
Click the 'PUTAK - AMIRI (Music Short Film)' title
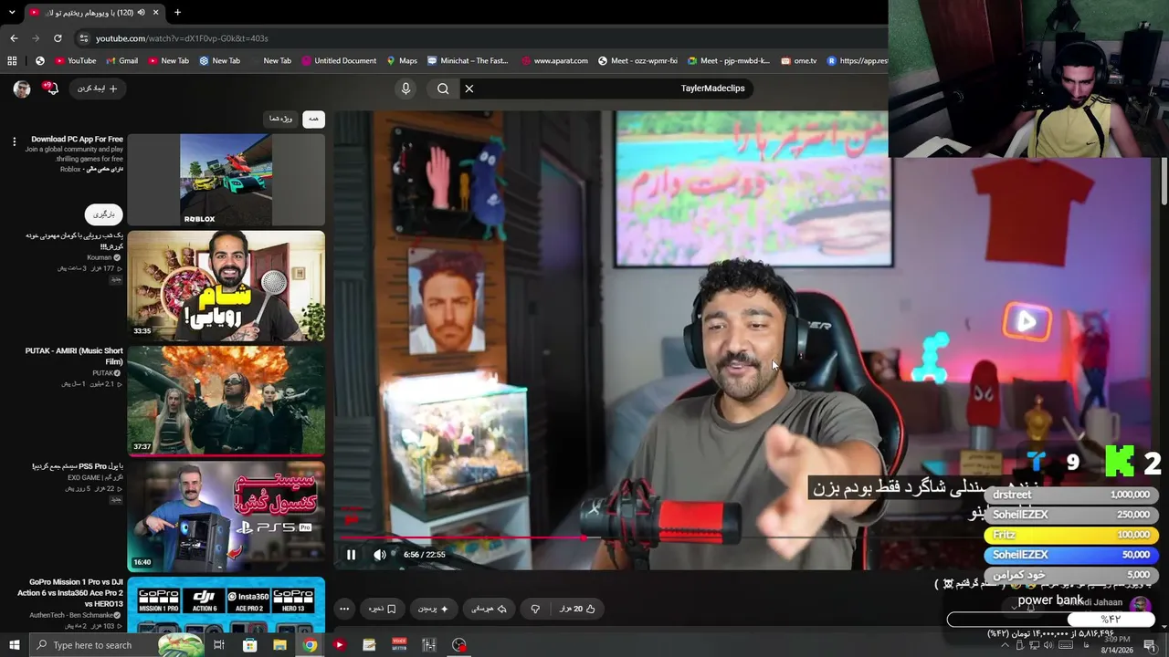pyautogui.click(x=74, y=356)
